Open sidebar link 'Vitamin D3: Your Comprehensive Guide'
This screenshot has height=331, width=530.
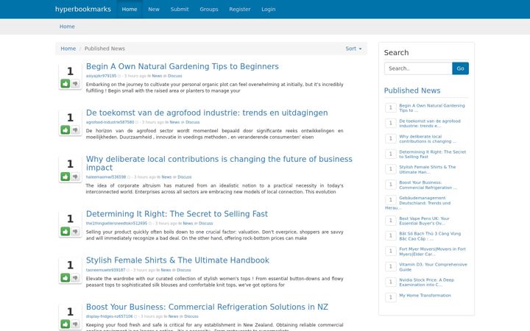coord(433,267)
